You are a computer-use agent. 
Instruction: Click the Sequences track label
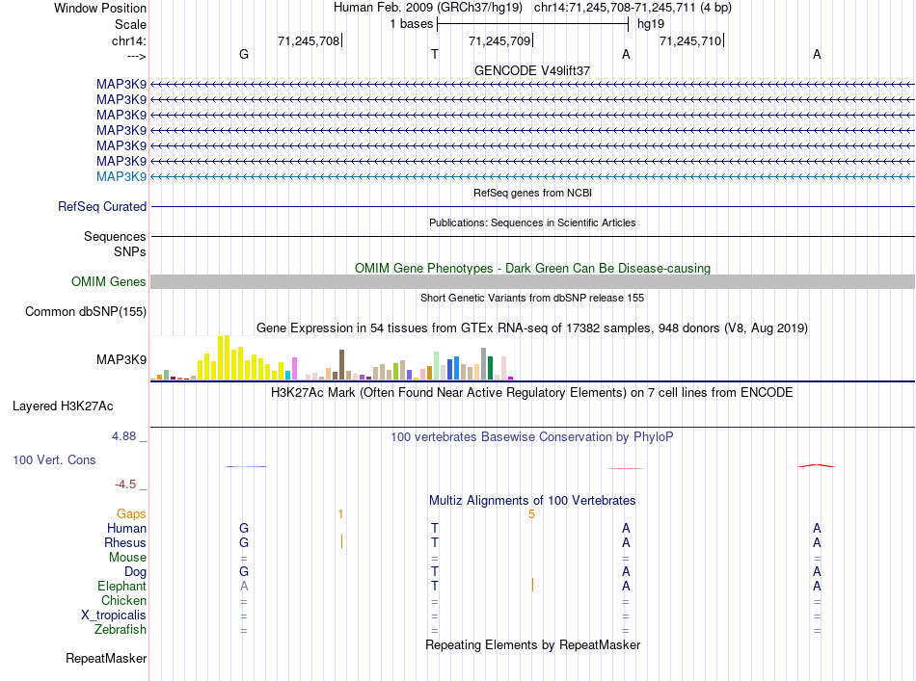point(115,236)
